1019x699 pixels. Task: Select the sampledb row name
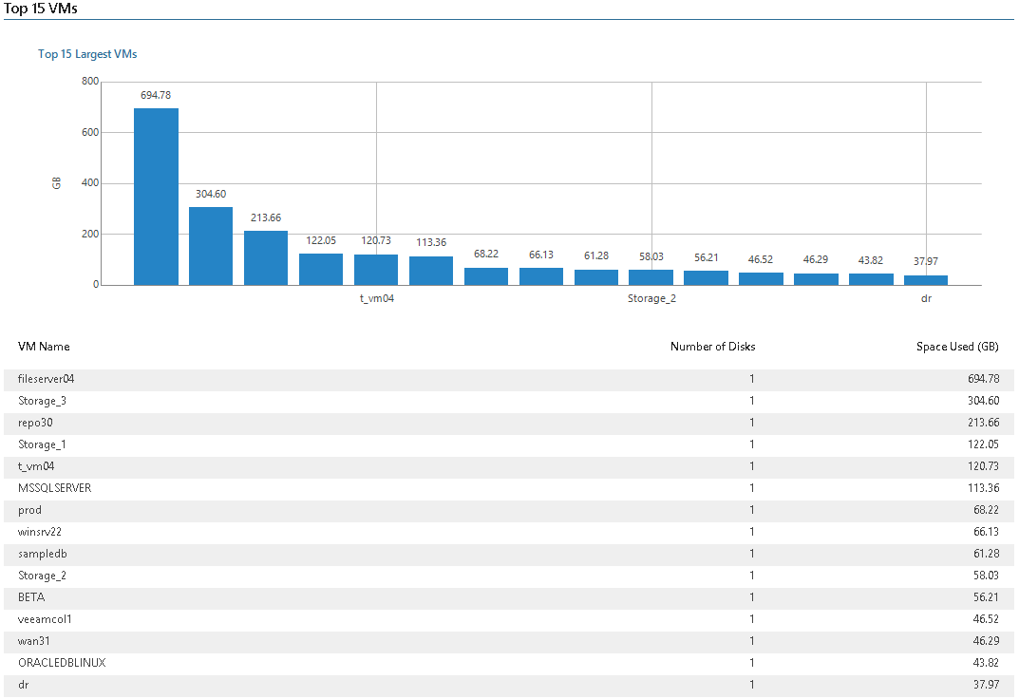click(42, 554)
